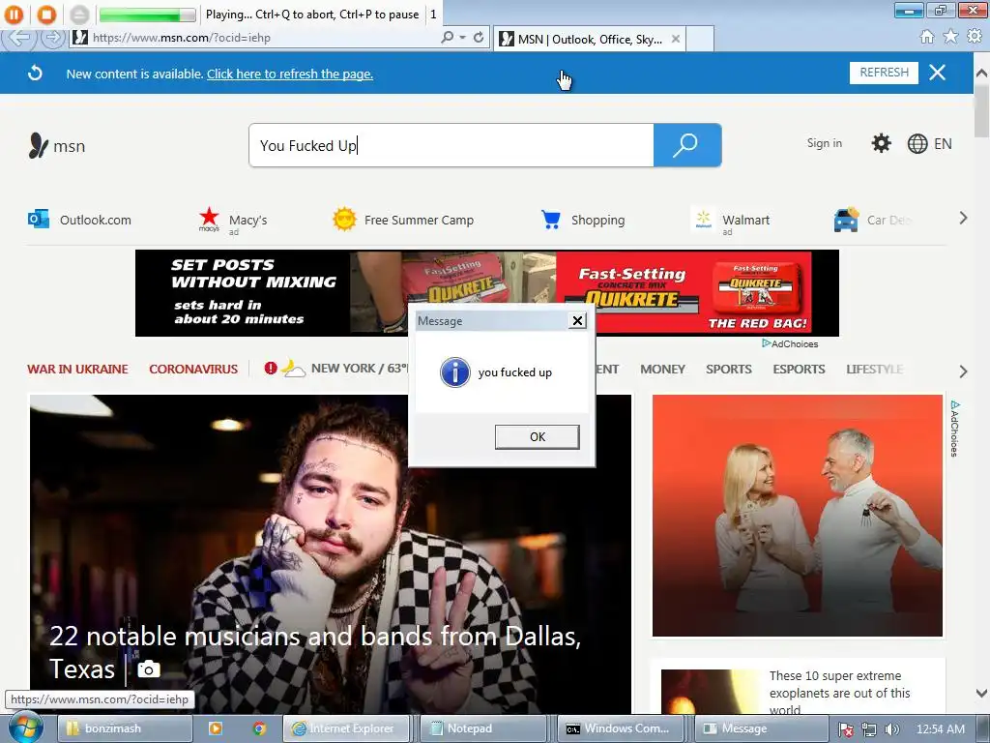Go back with the browser back arrow

pos(19,38)
